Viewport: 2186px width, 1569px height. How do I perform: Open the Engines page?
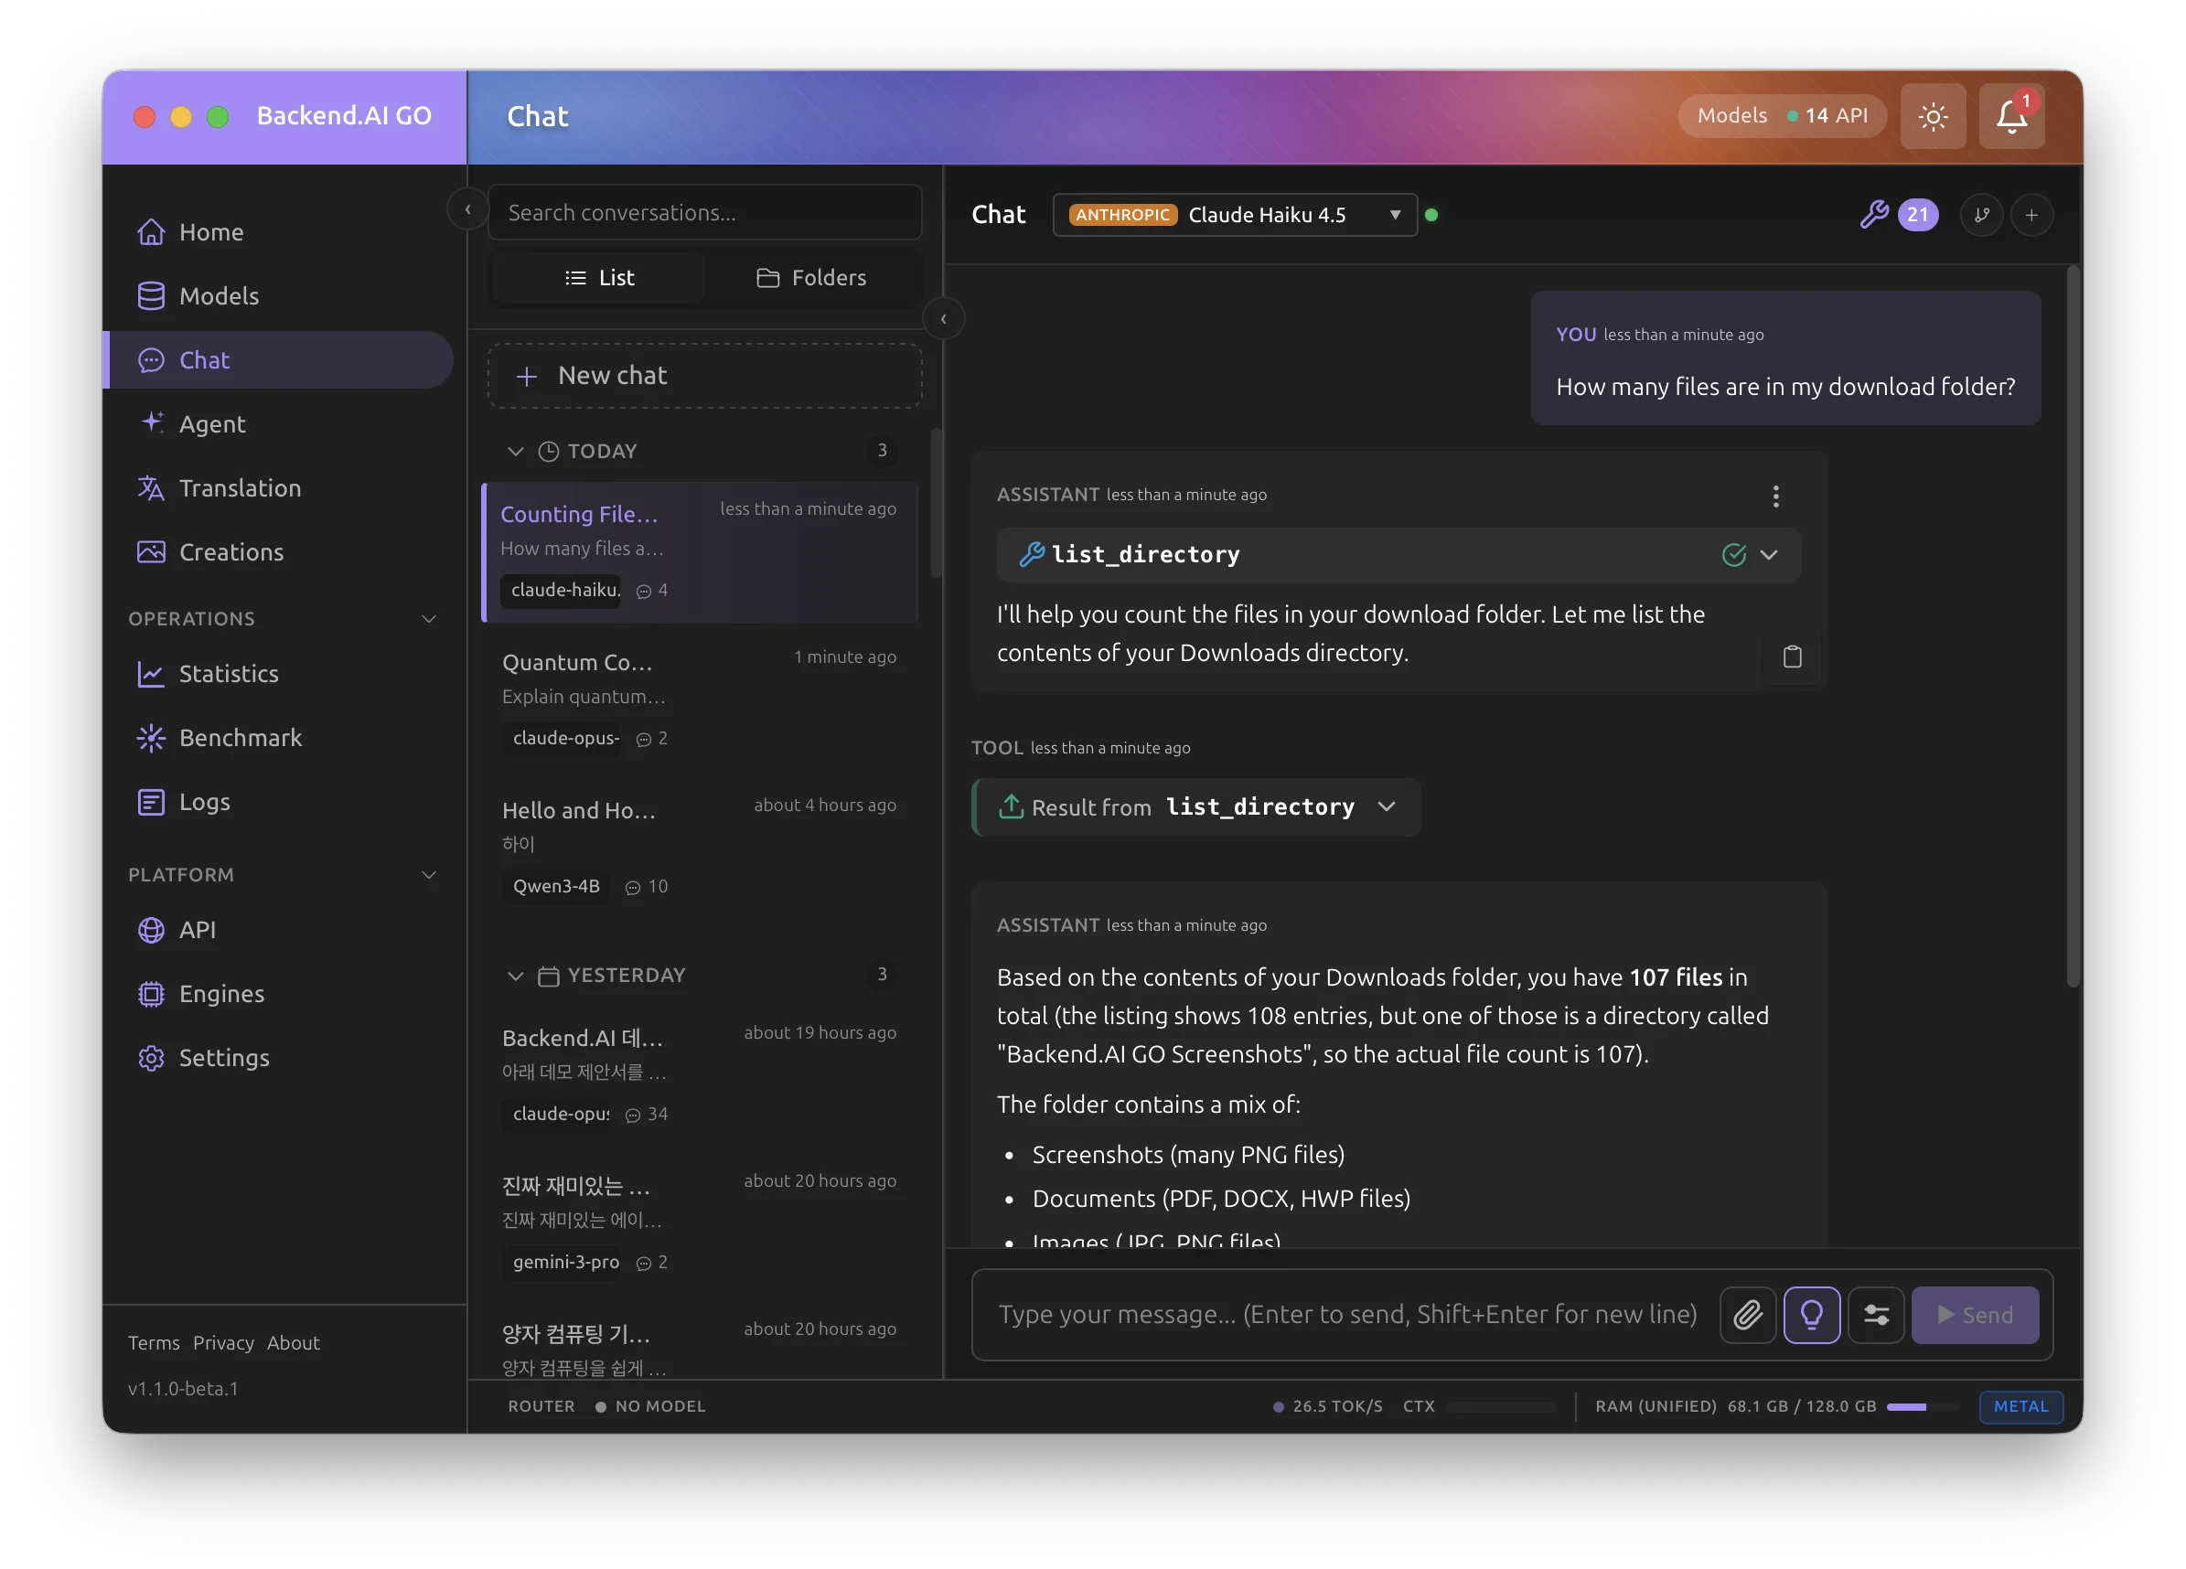(220, 994)
